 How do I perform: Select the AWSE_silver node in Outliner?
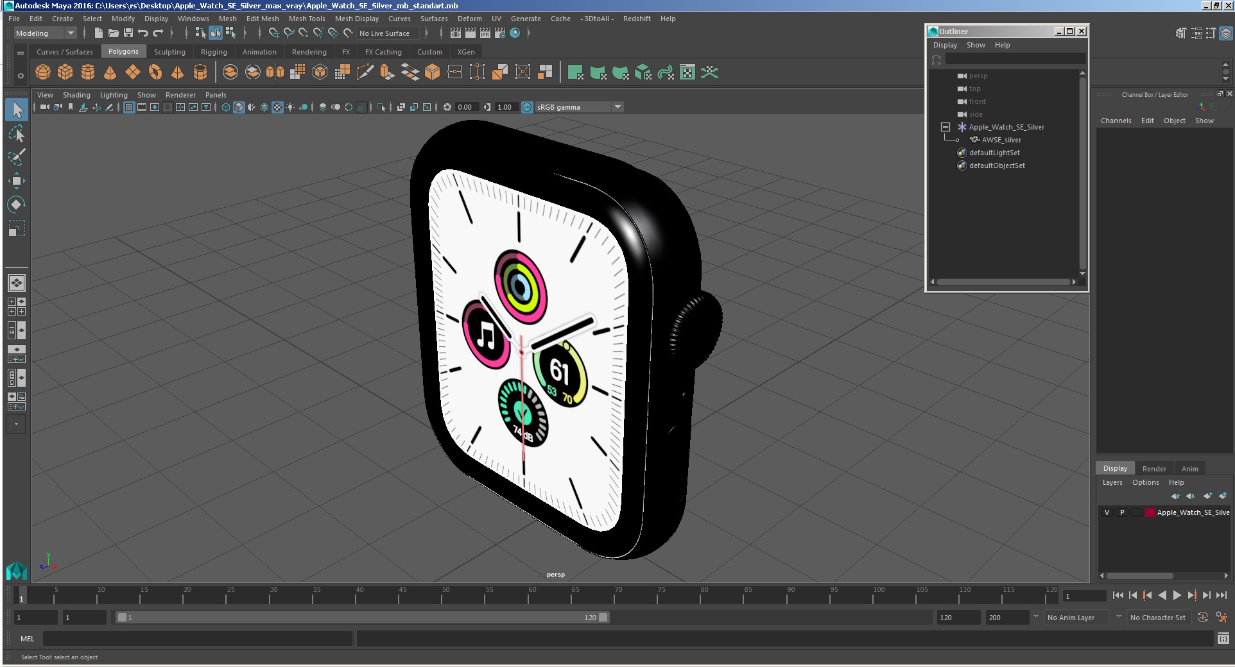pos(1001,140)
